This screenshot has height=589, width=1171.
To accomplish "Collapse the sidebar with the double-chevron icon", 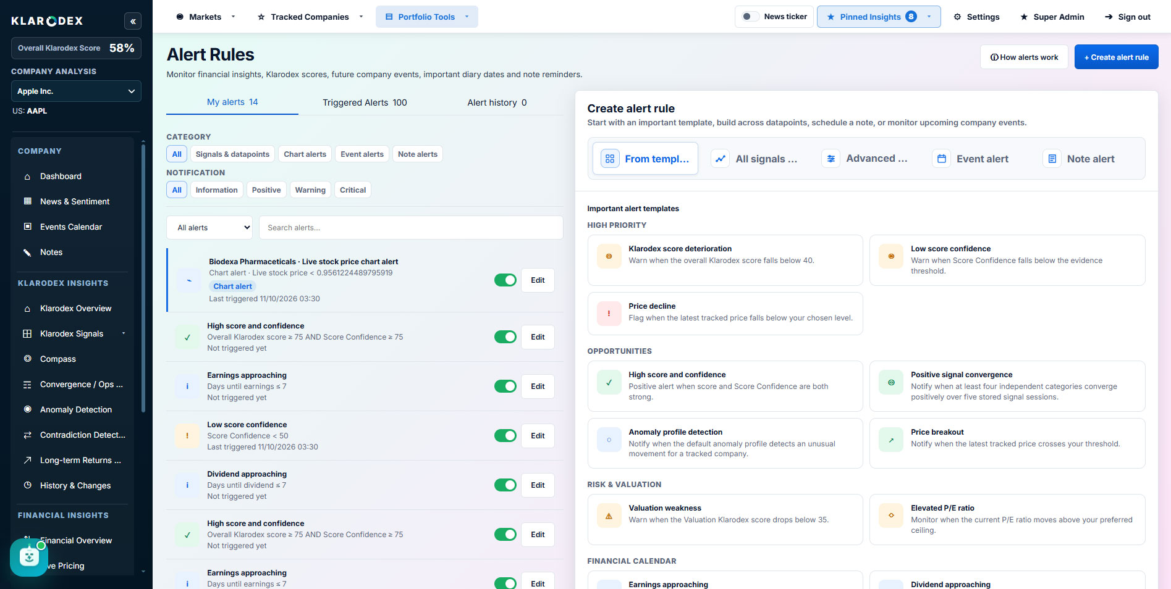I will 133,21.
